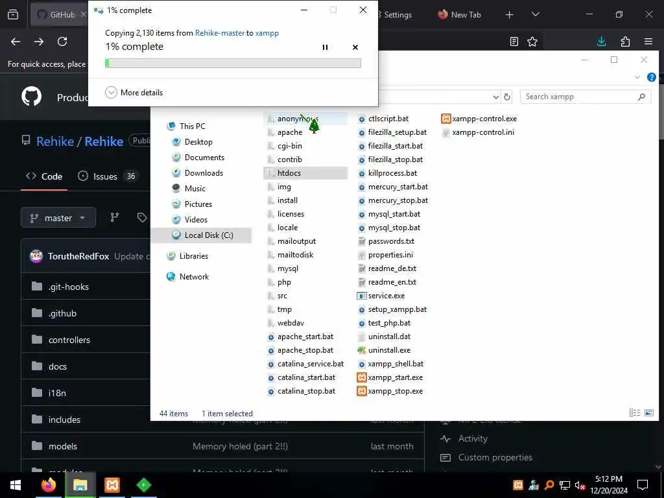Bookmark this page with the star
This screenshot has height=498, width=664.
(532, 41)
